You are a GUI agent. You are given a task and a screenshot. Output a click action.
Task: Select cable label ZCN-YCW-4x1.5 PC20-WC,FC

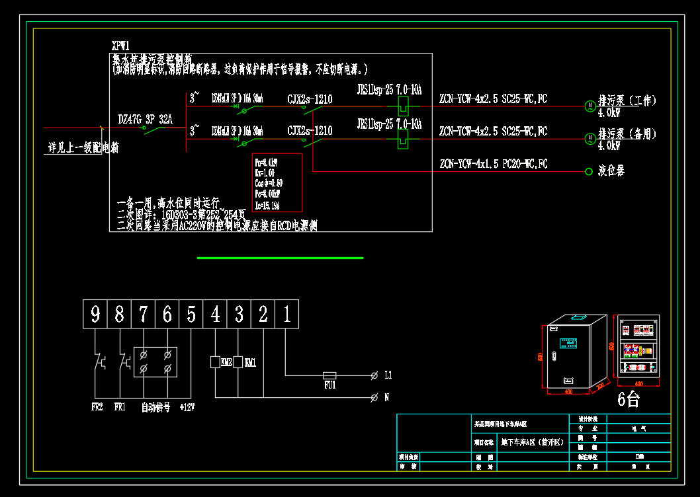(494, 164)
